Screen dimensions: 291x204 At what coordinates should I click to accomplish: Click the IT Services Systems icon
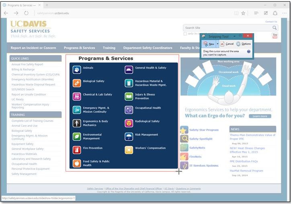[x=184, y=165]
